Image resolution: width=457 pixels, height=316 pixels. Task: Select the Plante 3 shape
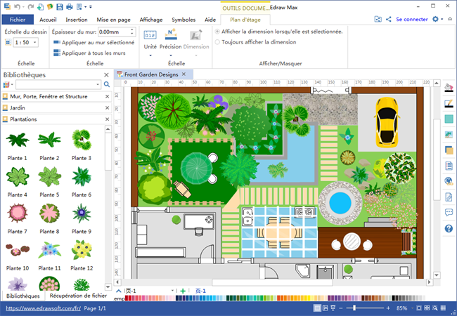82,140
